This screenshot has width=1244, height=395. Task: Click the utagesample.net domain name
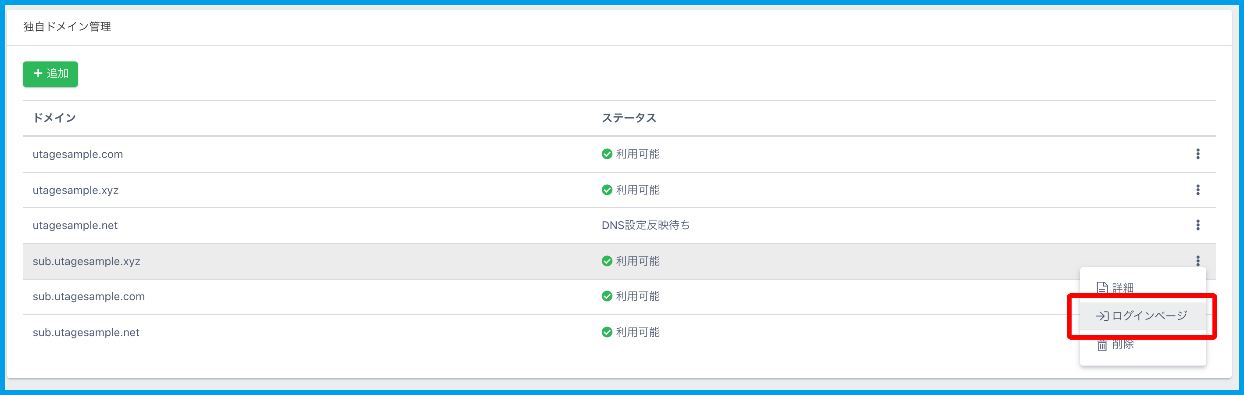pyautogui.click(x=75, y=225)
